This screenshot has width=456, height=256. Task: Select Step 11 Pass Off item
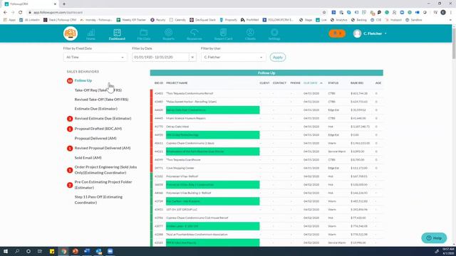(98, 200)
